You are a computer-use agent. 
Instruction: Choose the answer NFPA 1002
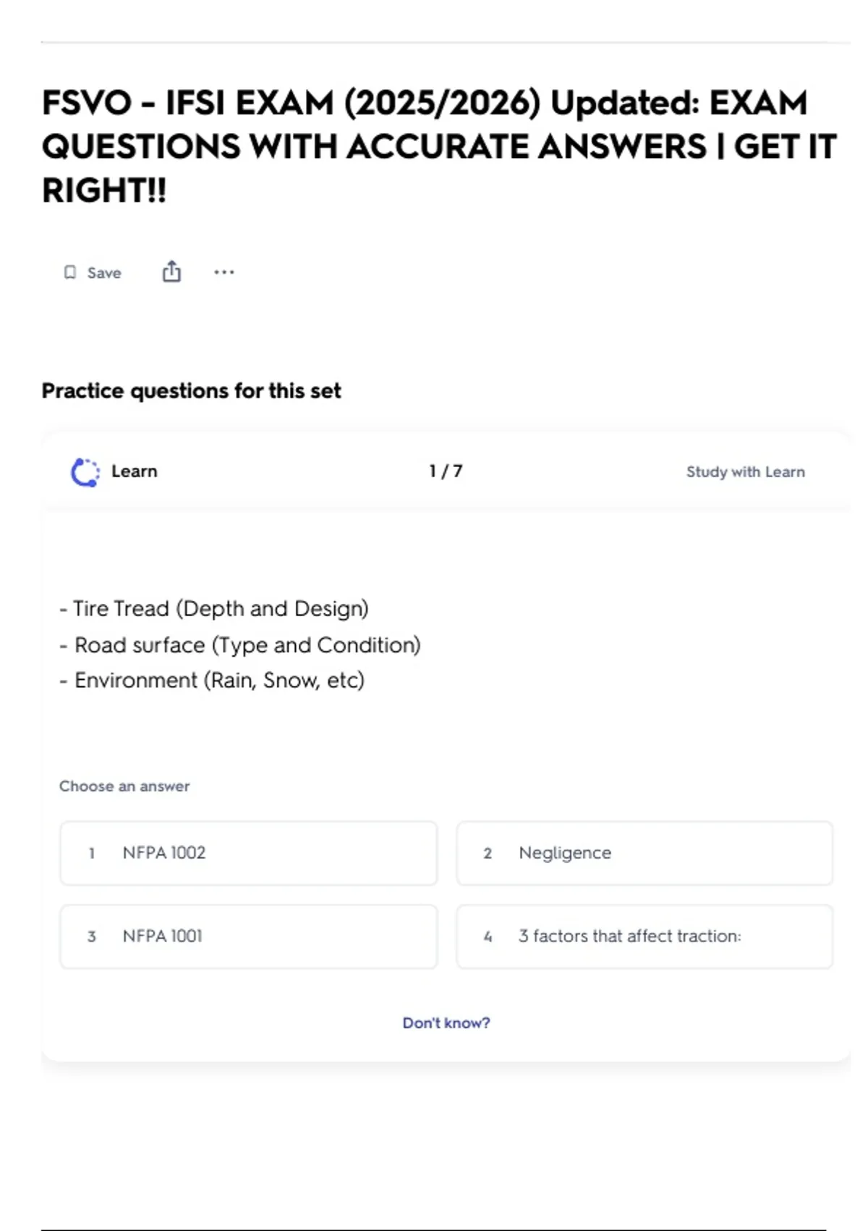[248, 853]
